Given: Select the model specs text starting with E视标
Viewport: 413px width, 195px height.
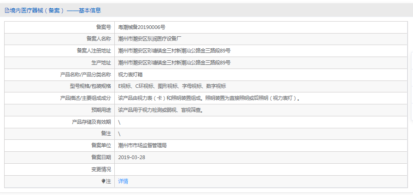Looking at the screenshot, I should pyautogui.click(x=172, y=86).
